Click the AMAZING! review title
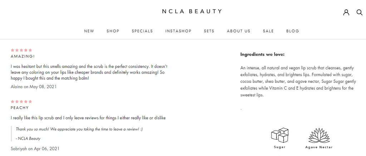This screenshot has width=366, height=156. tap(23, 56)
